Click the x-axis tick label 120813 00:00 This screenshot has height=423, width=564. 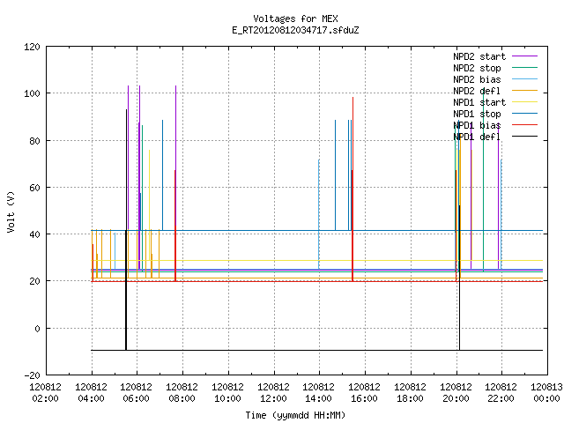546,392
